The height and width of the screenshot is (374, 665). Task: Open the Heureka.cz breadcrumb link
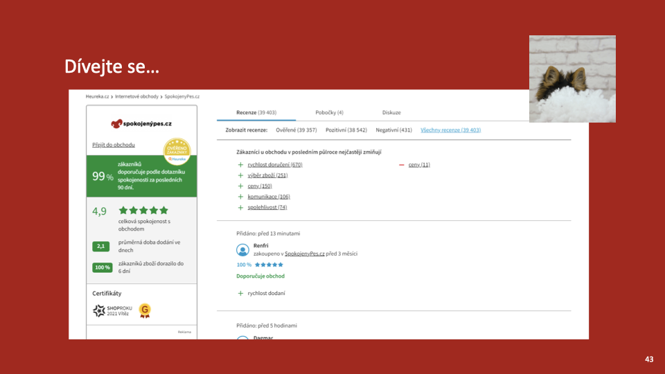tap(97, 97)
